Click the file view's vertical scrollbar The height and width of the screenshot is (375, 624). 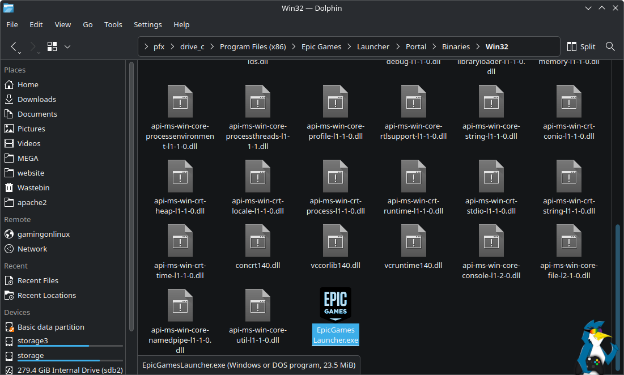(x=618, y=283)
